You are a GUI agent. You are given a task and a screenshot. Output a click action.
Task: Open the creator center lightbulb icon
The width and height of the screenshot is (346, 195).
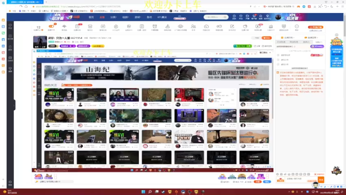click(267, 17)
